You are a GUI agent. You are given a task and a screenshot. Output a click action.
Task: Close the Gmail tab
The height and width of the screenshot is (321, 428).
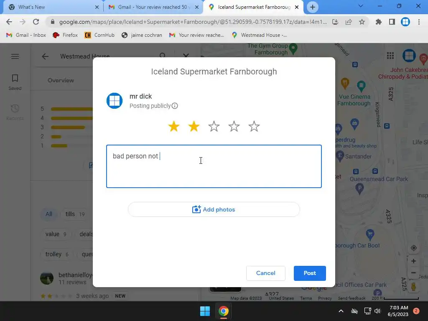pos(197,7)
